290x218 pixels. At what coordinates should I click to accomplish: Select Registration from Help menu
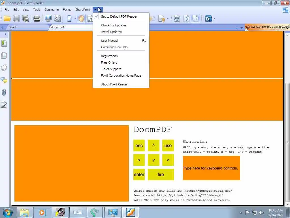(121, 56)
